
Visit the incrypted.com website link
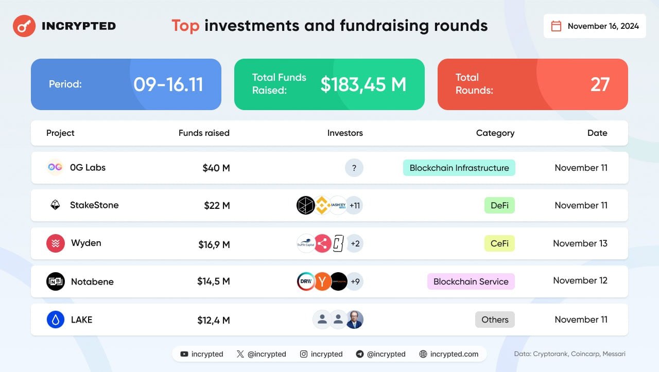click(x=449, y=354)
